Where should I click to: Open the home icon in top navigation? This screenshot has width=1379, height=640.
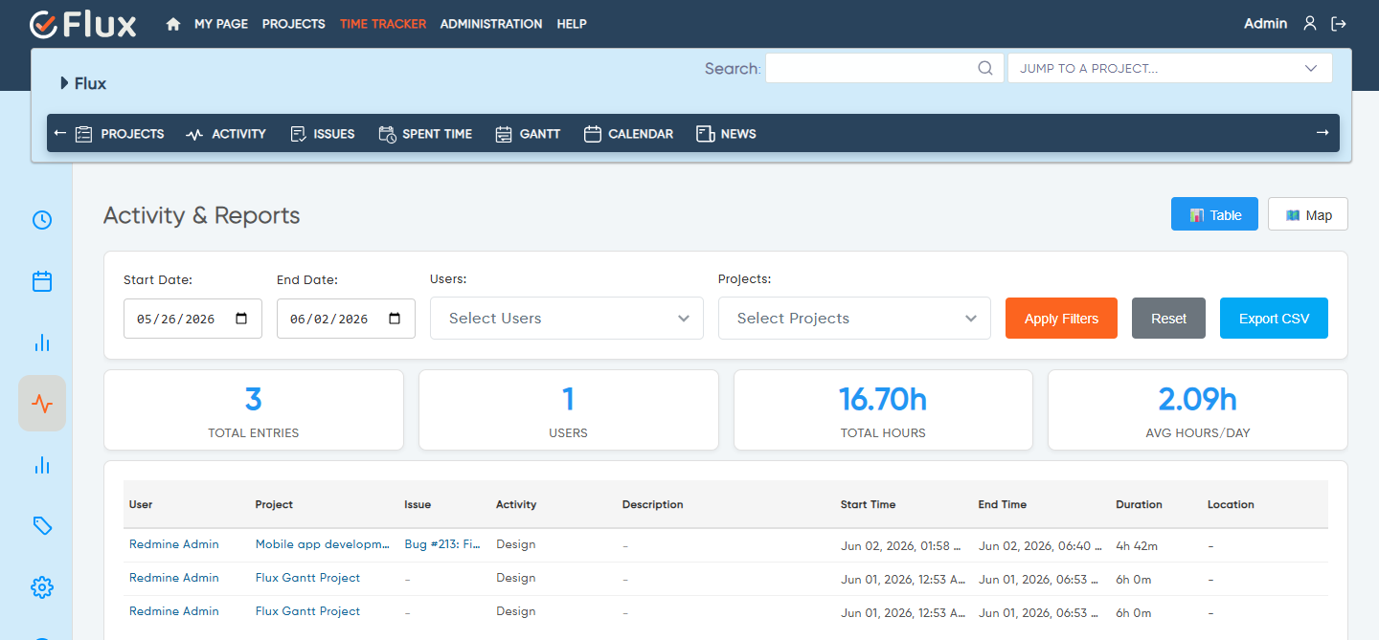coord(173,24)
